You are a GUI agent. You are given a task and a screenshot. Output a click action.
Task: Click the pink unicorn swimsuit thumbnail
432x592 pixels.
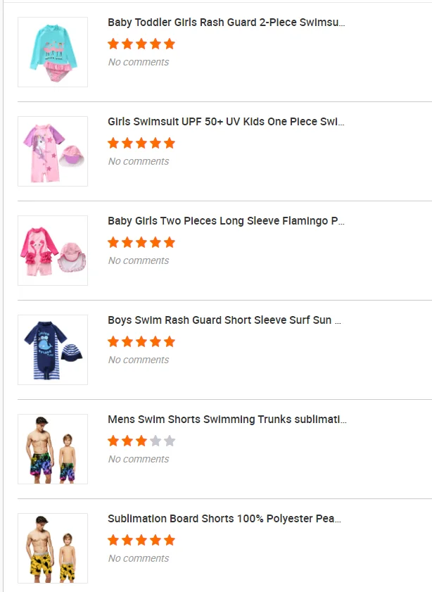pyautogui.click(x=53, y=151)
